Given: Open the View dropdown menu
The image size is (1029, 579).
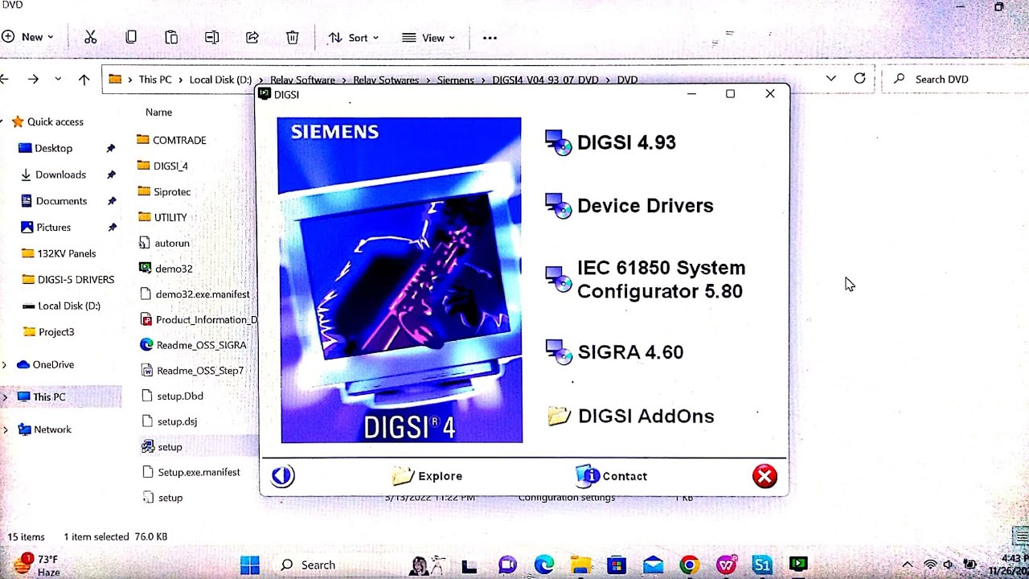Looking at the screenshot, I should [x=428, y=38].
